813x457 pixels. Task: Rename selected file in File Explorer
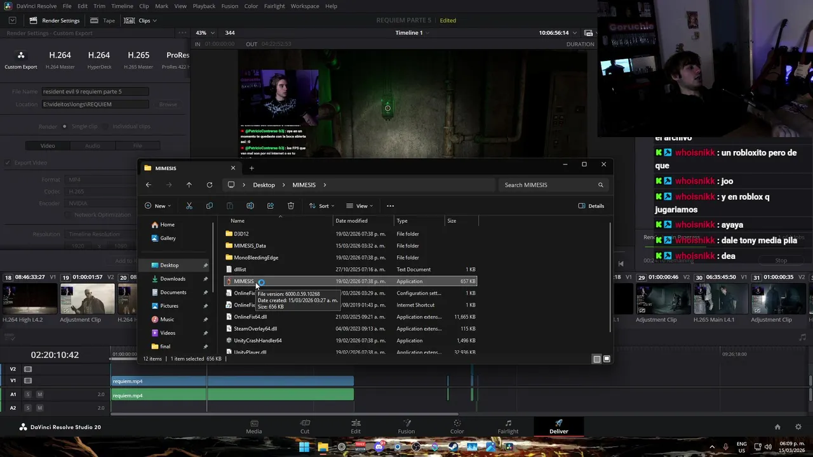[x=250, y=206]
